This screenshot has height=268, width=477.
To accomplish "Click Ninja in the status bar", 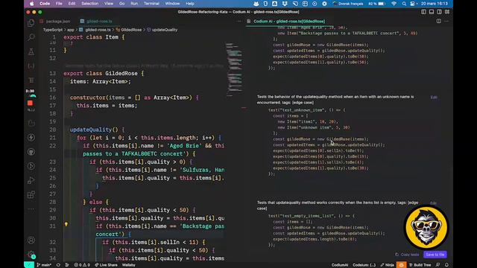I will click(x=388, y=265).
